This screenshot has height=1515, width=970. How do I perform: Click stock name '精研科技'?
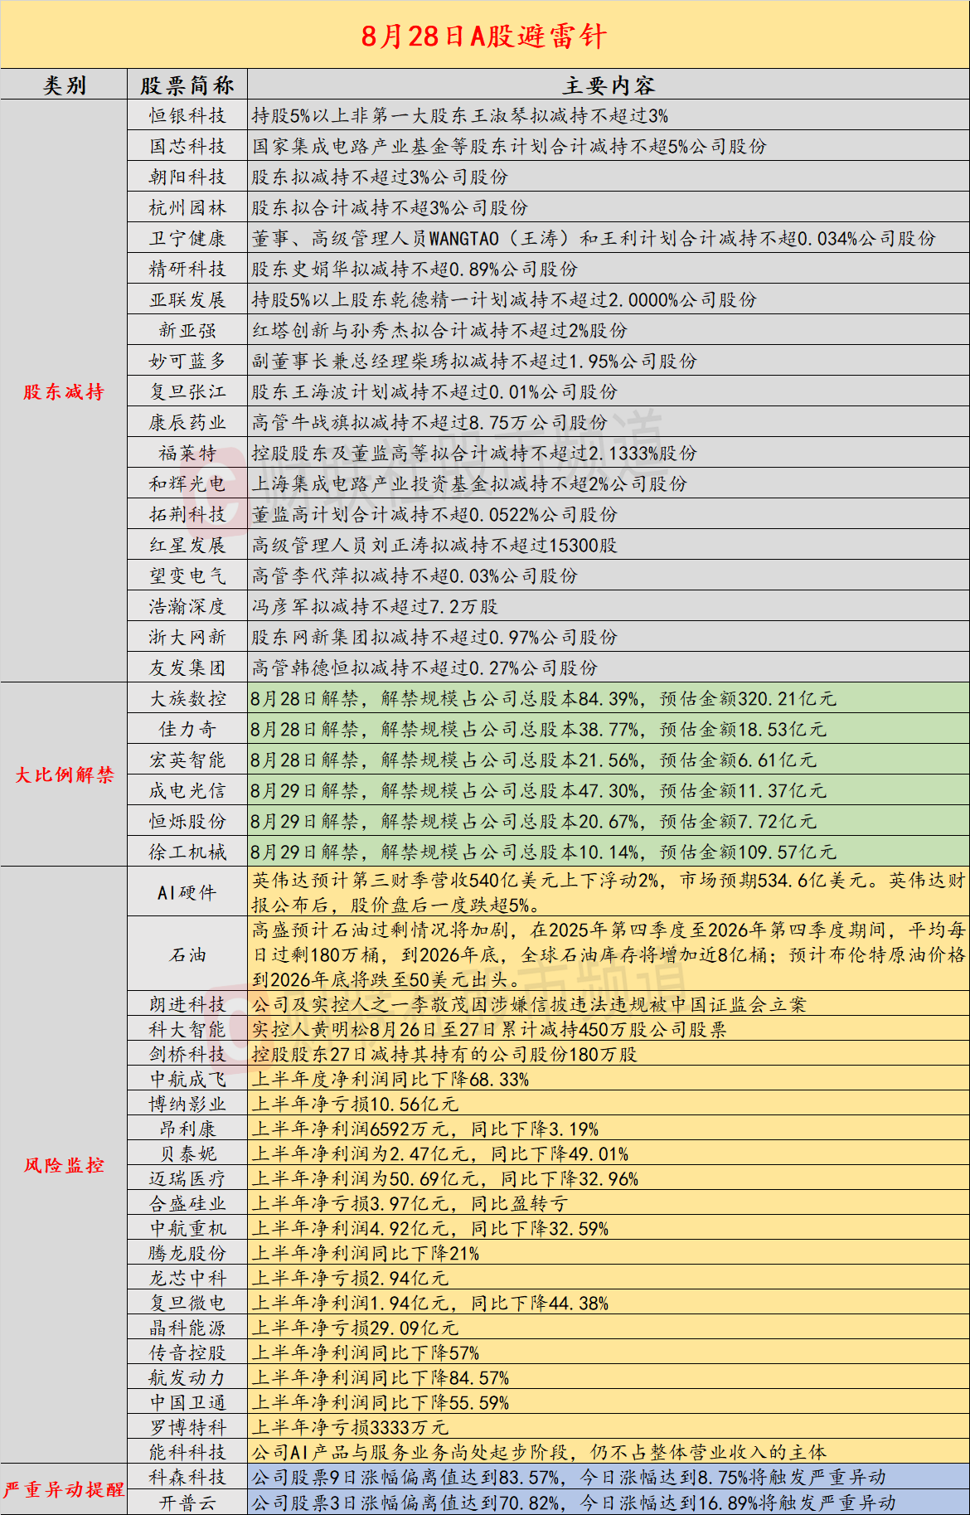[x=187, y=269]
